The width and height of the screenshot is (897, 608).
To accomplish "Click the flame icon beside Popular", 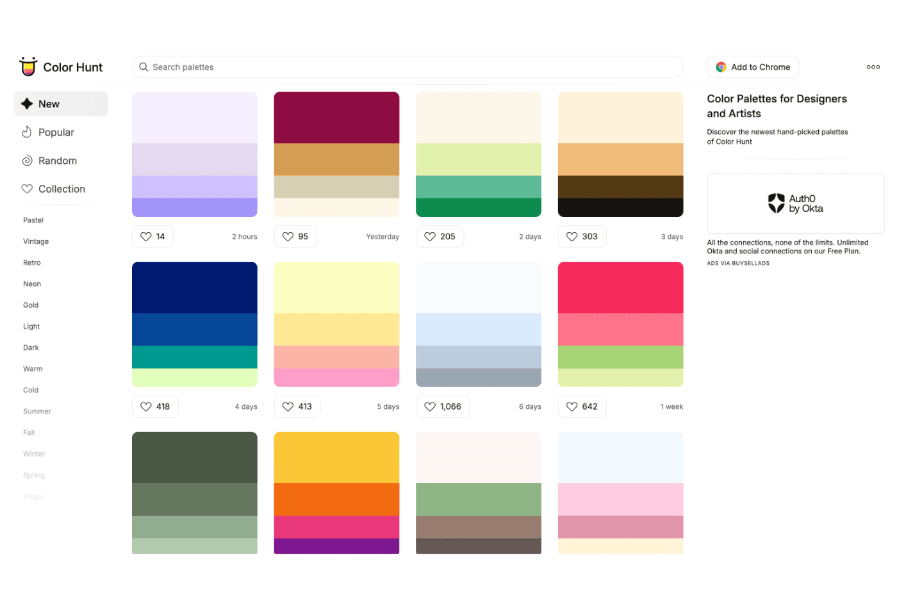I will tap(27, 132).
